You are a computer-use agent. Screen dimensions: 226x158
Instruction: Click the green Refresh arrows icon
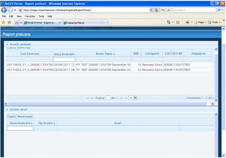(x=163, y=10)
